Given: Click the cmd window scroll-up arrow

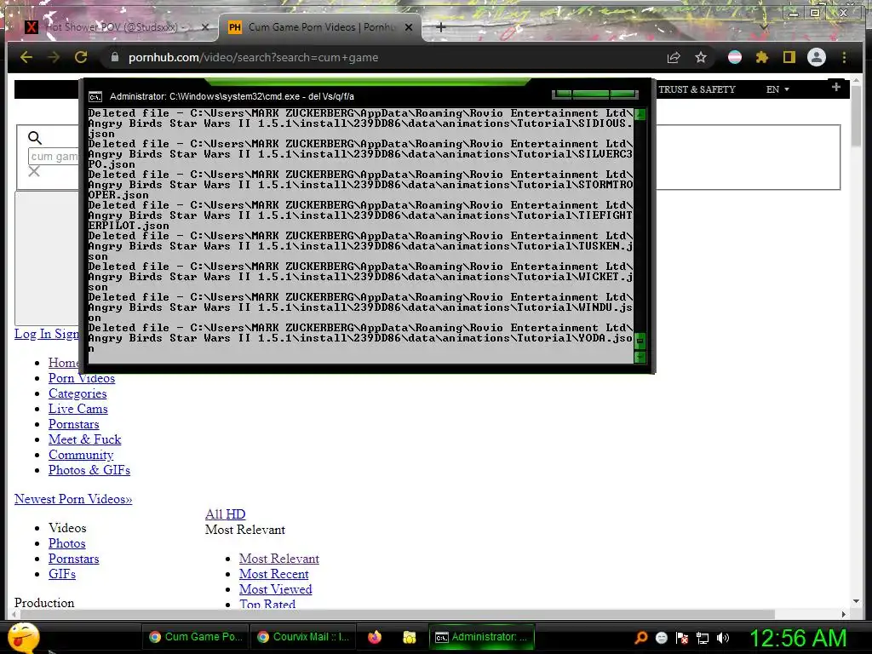Looking at the screenshot, I should 640,115.
